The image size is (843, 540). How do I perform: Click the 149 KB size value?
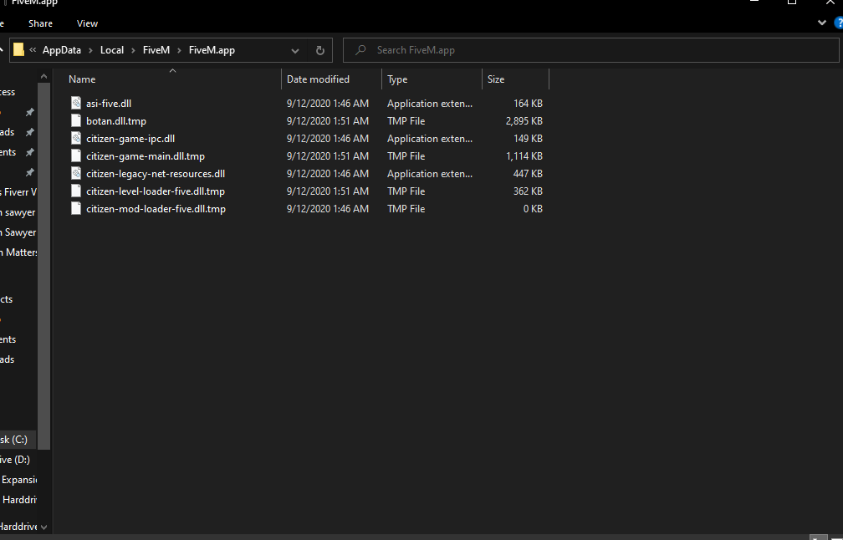click(x=528, y=139)
